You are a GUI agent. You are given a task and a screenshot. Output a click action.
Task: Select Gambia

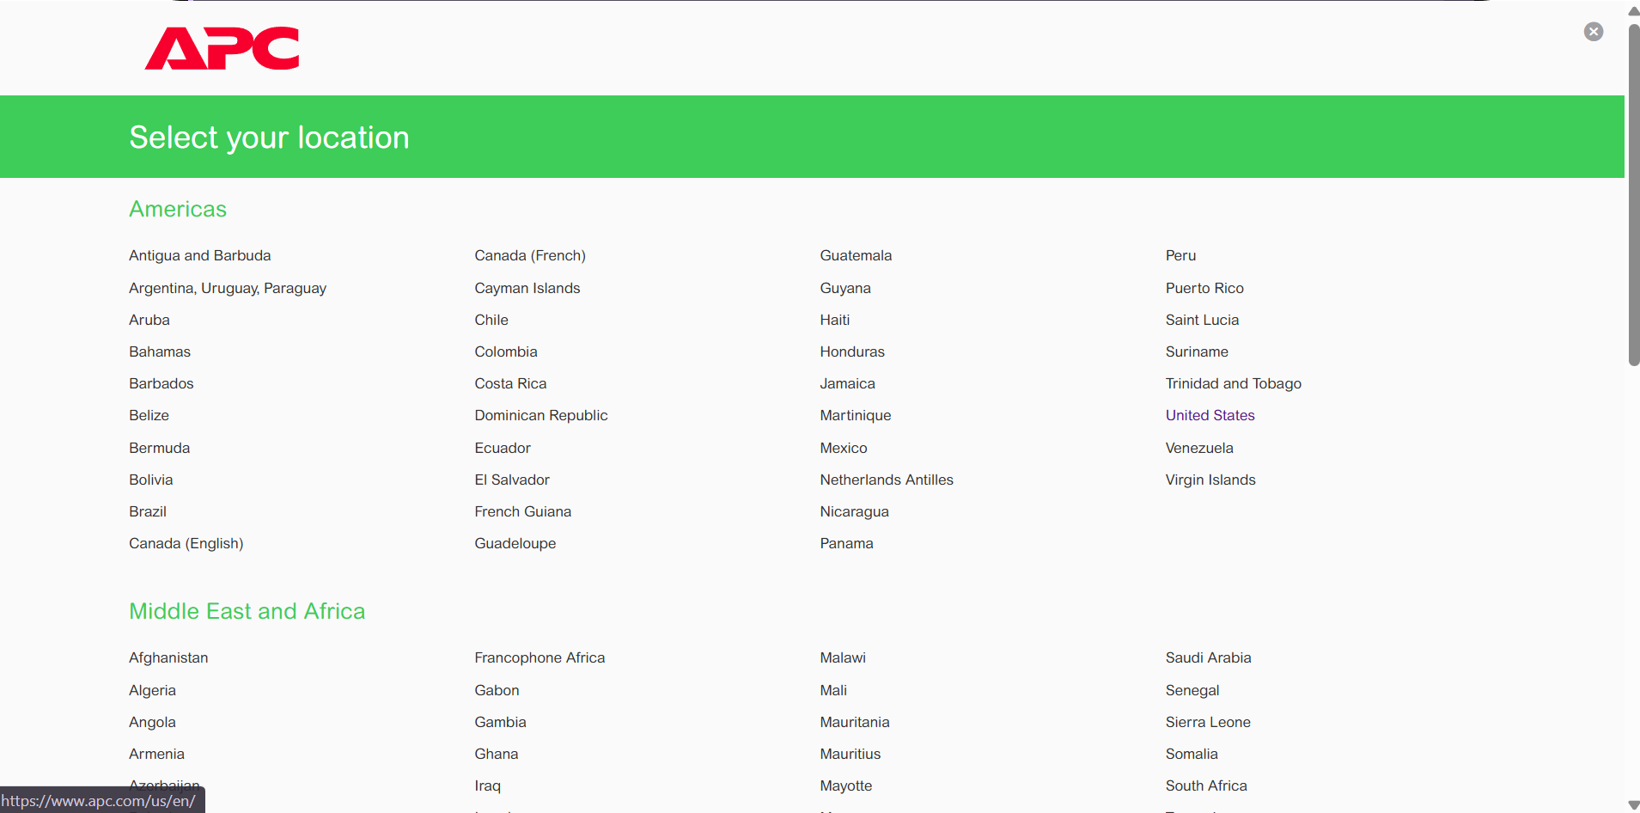coord(500,722)
